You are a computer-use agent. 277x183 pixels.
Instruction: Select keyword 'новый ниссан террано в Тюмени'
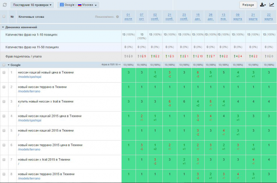[x=42, y=87]
